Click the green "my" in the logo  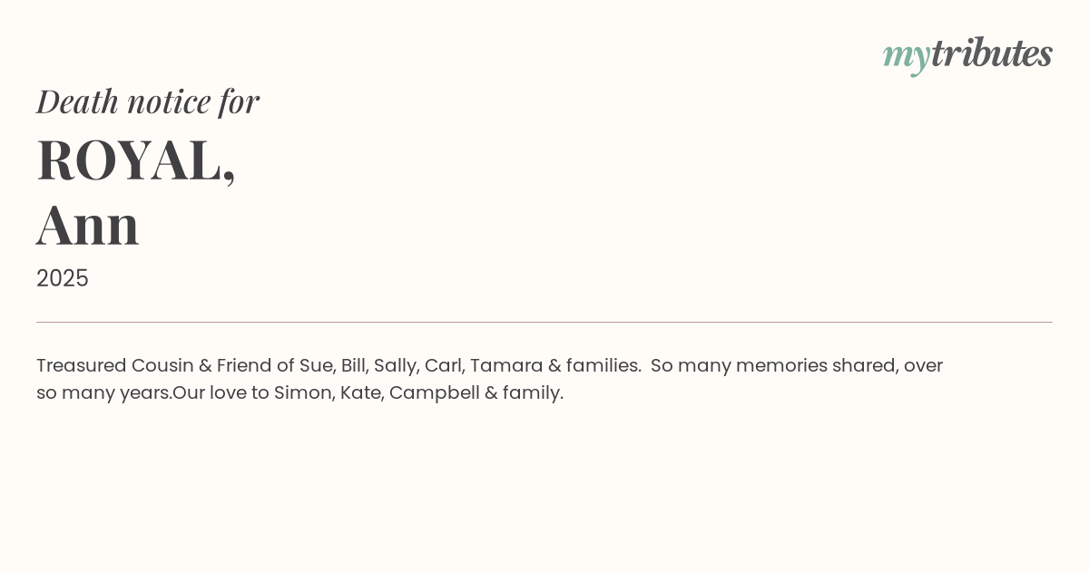point(906,55)
